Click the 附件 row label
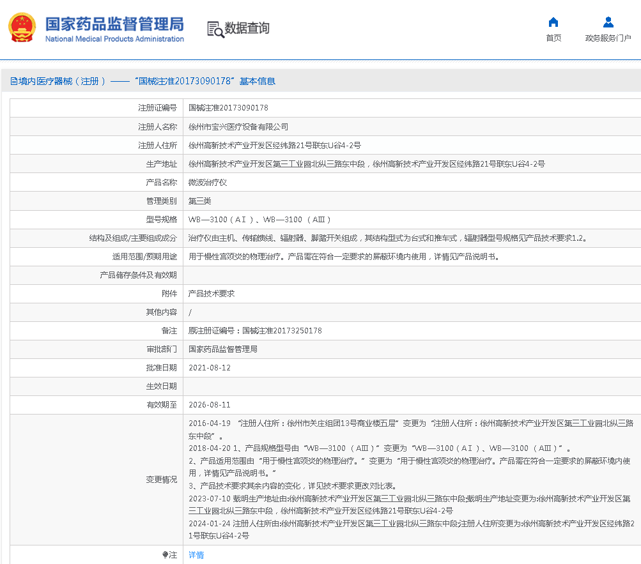 click(169, 293)
